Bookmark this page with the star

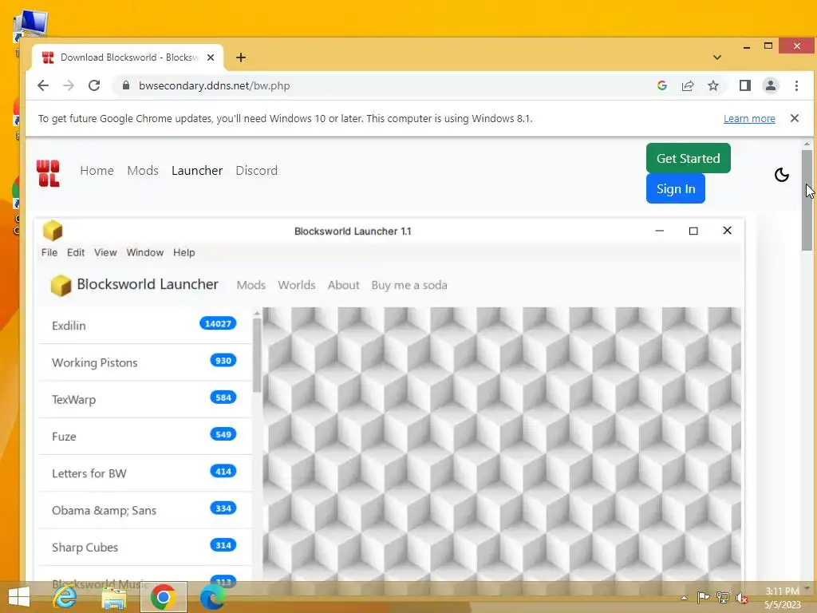[713, 85]
